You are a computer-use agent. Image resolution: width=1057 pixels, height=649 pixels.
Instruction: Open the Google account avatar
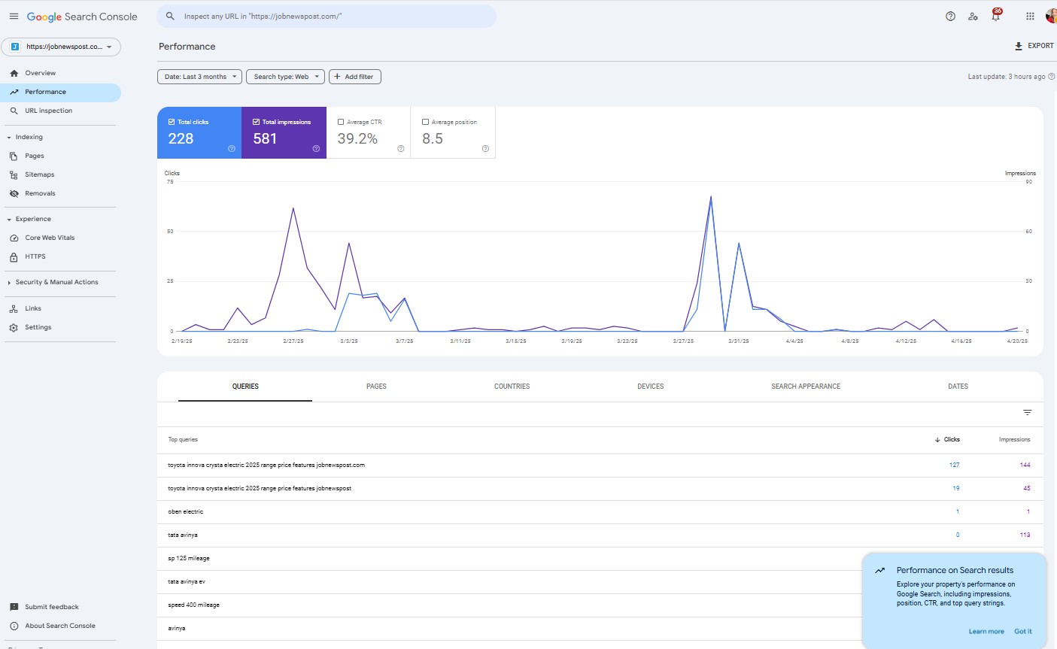[1051, 16]
